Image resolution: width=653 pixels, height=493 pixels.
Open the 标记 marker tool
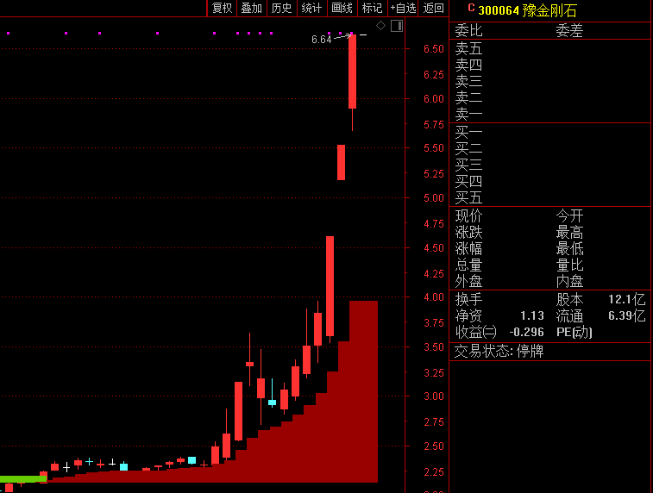(372, 8)
